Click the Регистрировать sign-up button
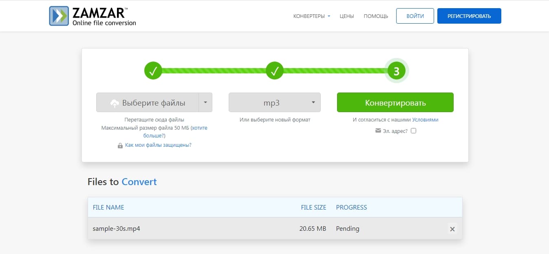Screen dimensions: 549x254 (469, 16)
